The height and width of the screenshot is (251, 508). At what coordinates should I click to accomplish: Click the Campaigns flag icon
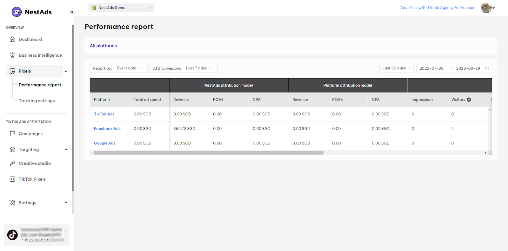(12, 134)
